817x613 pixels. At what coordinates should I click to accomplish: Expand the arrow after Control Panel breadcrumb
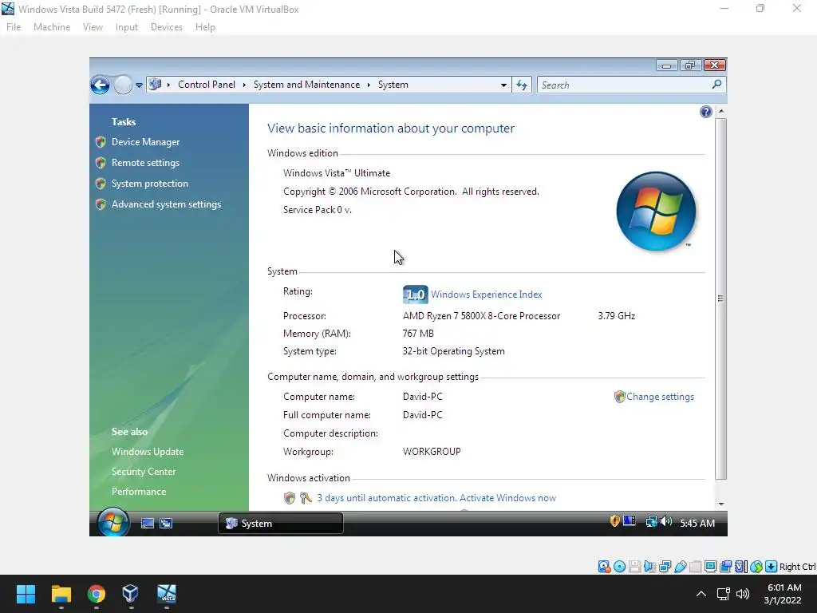(244, 85)
